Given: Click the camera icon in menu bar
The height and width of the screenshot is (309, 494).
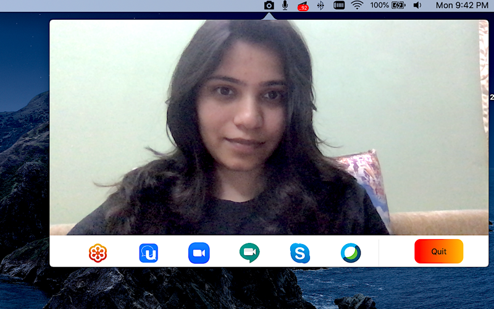Looking at the screenshot, I should pyautogui.click(x=269, y=6).
